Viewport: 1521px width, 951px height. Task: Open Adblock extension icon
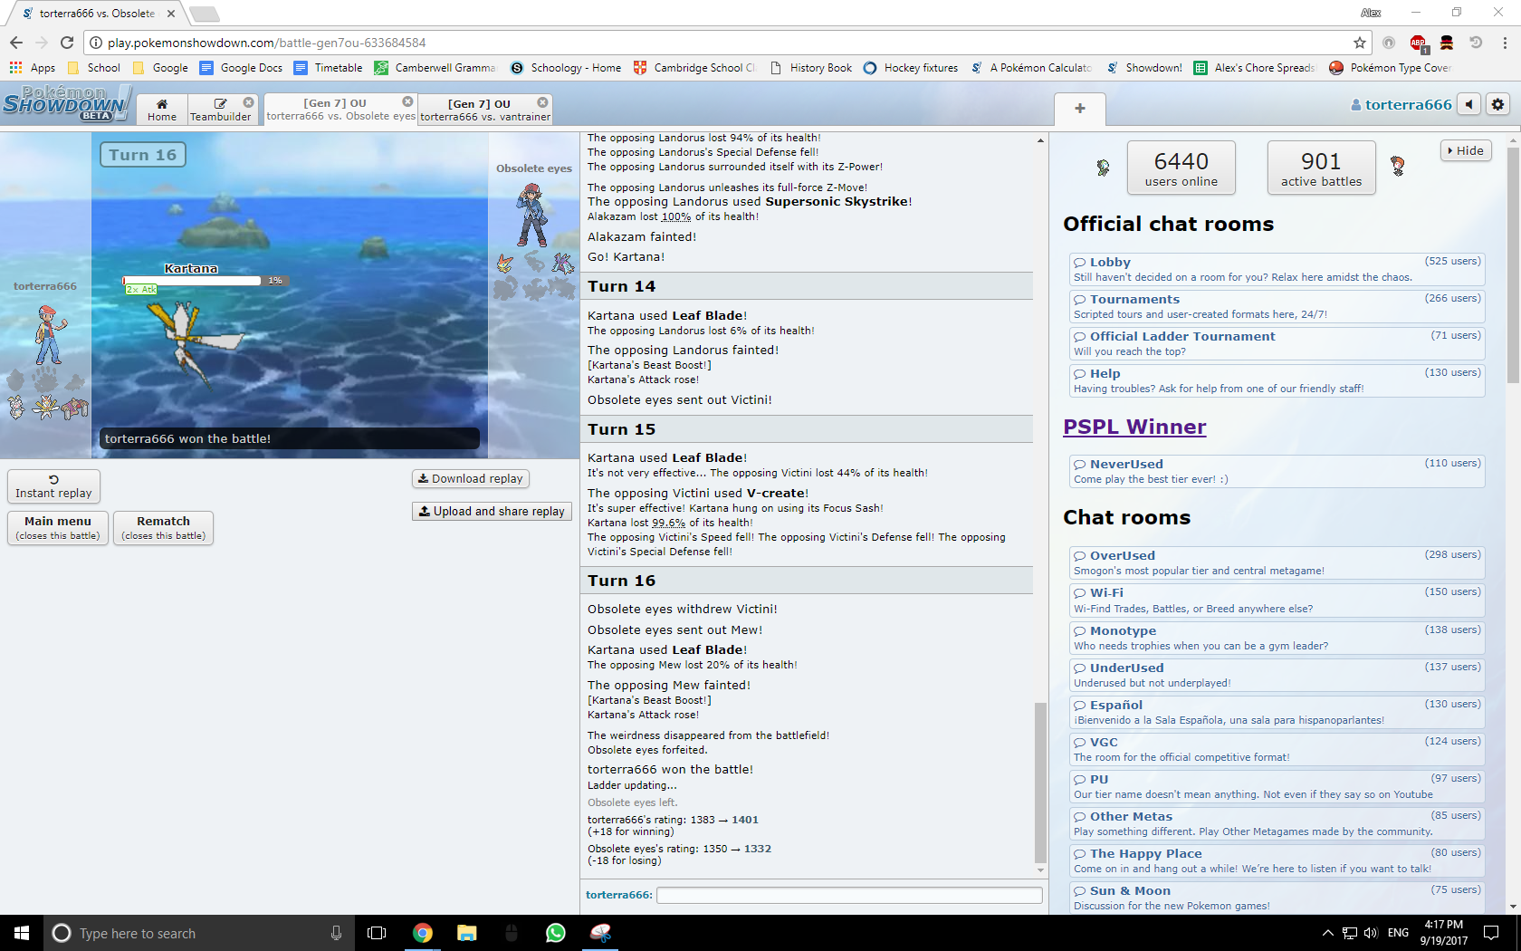coord(1418,43)
